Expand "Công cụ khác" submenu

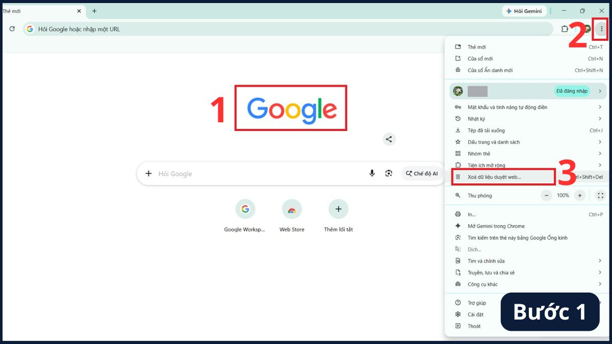(528, 284)
